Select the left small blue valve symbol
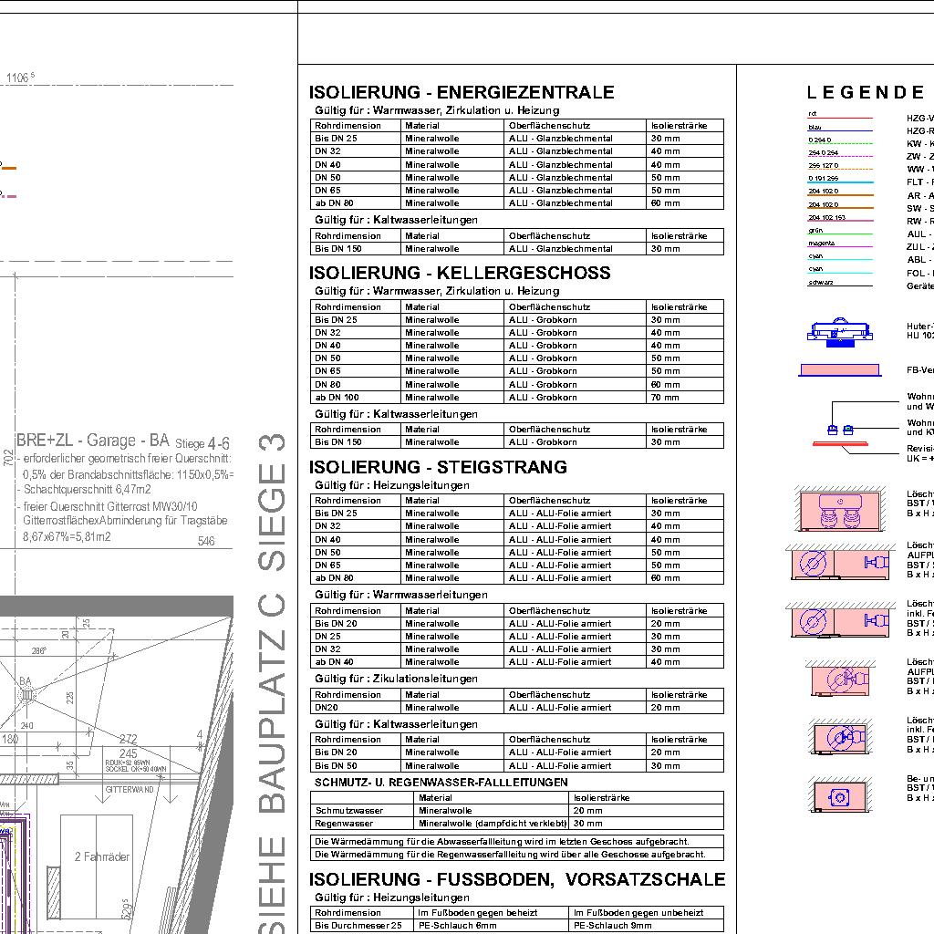 pyautogui.click(x=832, y=430)
